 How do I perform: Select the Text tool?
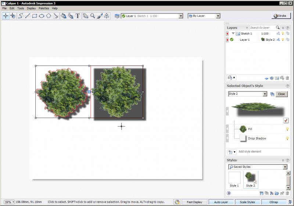pos(78,16)
